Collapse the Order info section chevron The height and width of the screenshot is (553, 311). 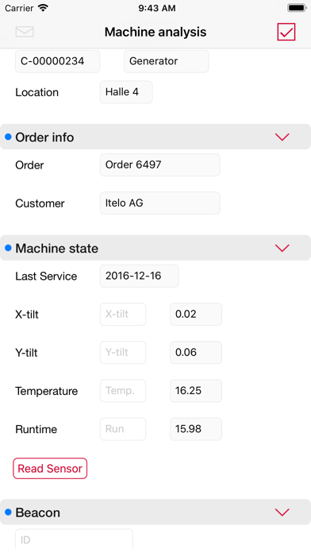(x=282, y=137)
